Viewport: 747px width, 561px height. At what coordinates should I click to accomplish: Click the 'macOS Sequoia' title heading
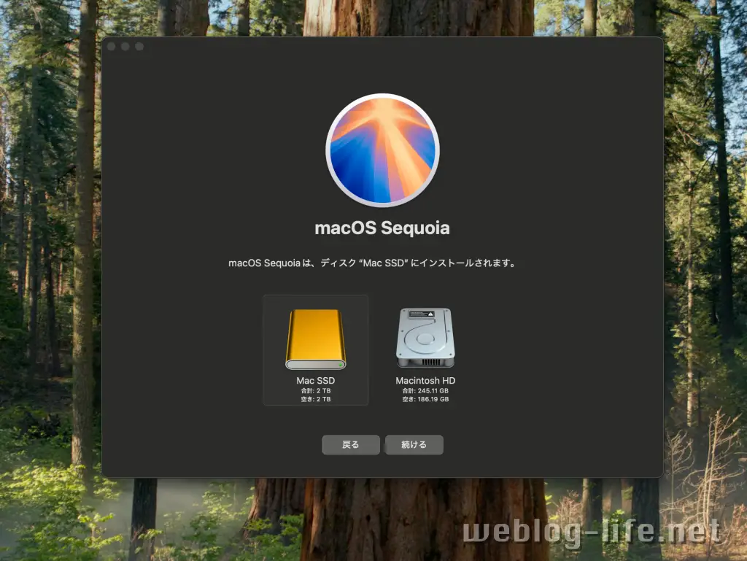point(382,228)
